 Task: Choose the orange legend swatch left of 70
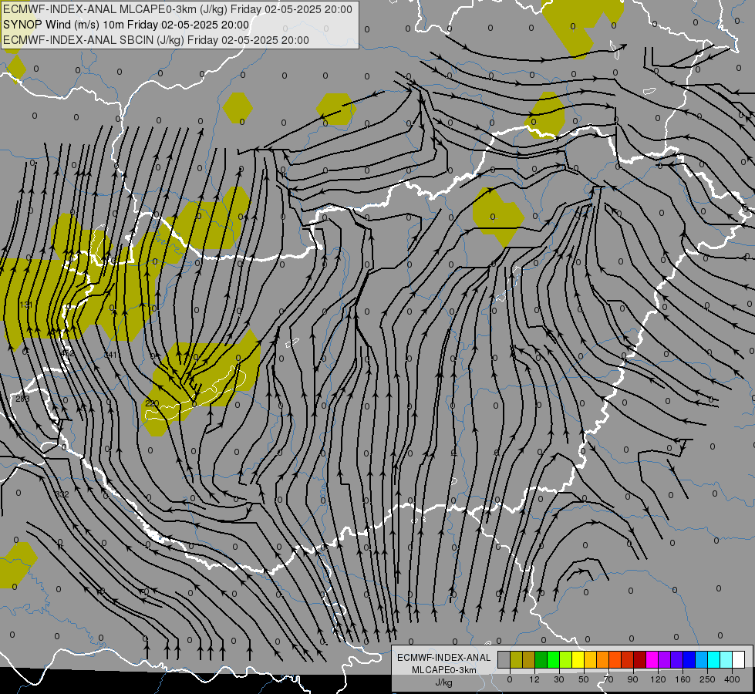tap(603, 659)
